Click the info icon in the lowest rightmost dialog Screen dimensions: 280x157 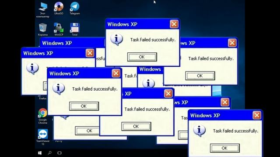(x=199, y=130)
